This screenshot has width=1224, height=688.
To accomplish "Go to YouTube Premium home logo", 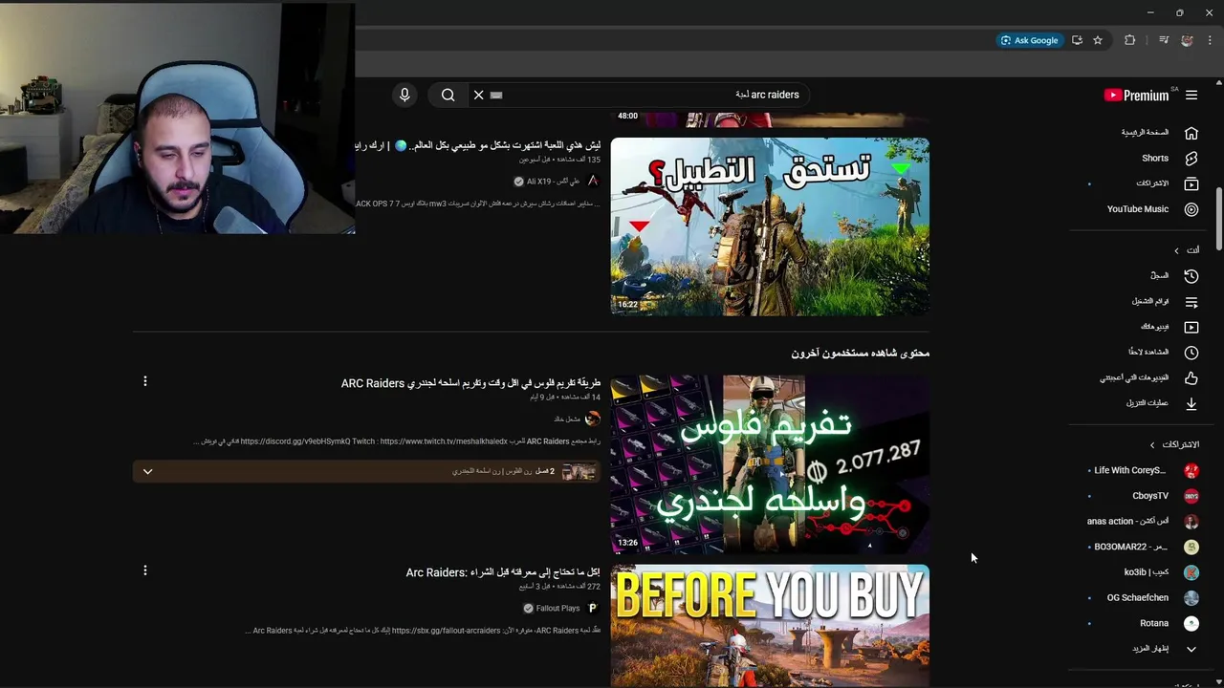I will pyautogui.click(x=1136, y=95).
